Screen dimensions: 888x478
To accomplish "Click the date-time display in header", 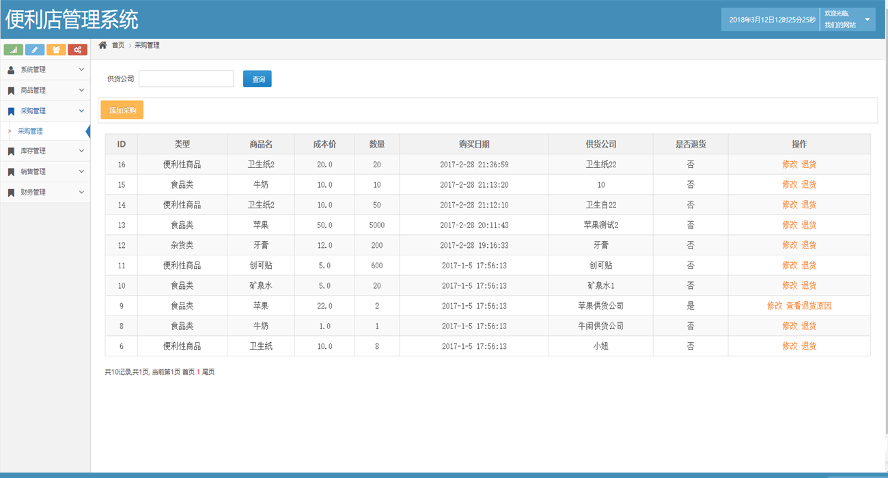I will 772,20.
